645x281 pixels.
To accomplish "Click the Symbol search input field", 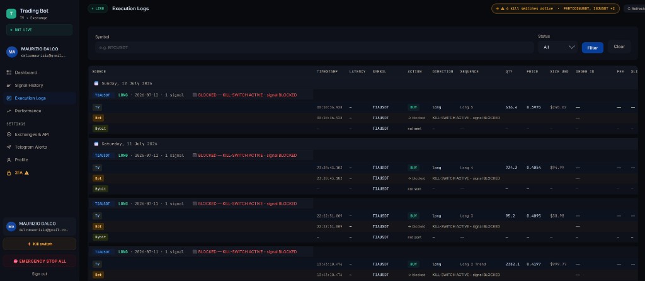I will (x=314, y=47).
